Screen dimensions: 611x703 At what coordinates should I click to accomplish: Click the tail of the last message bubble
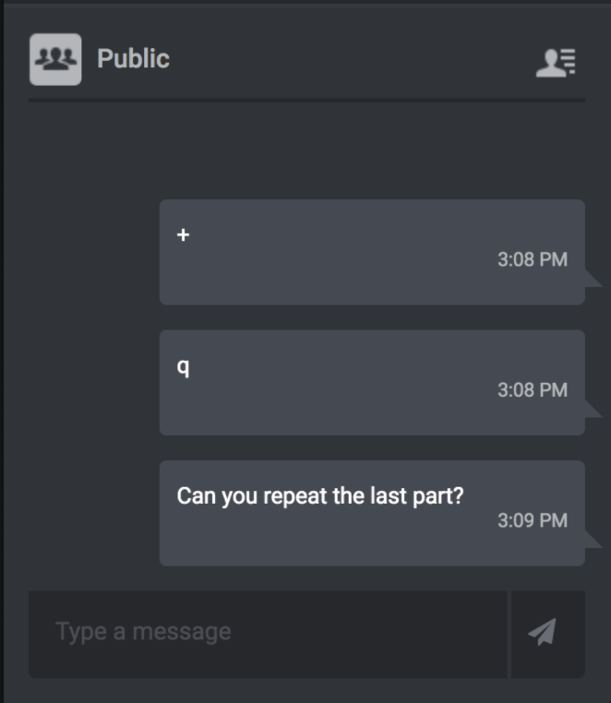(593, 540)
